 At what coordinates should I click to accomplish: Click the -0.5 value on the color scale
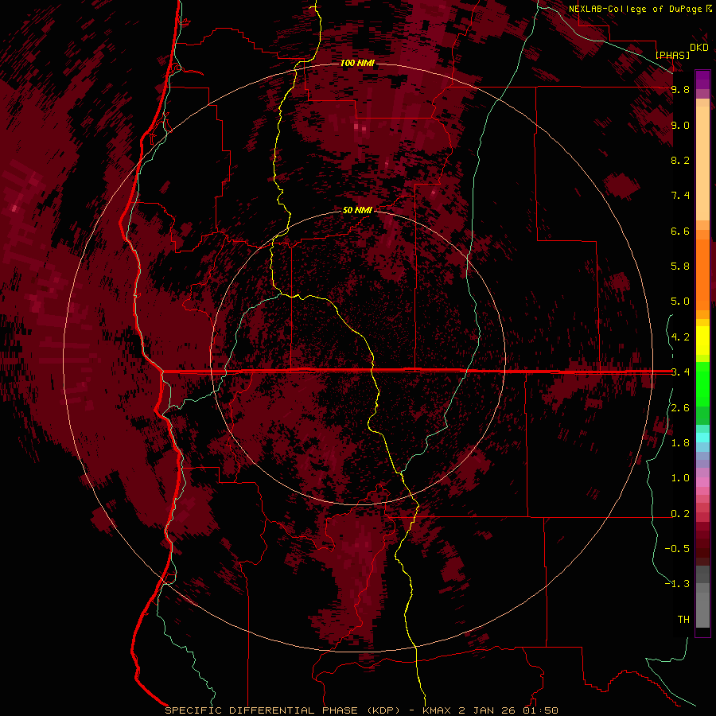[677, 549]
